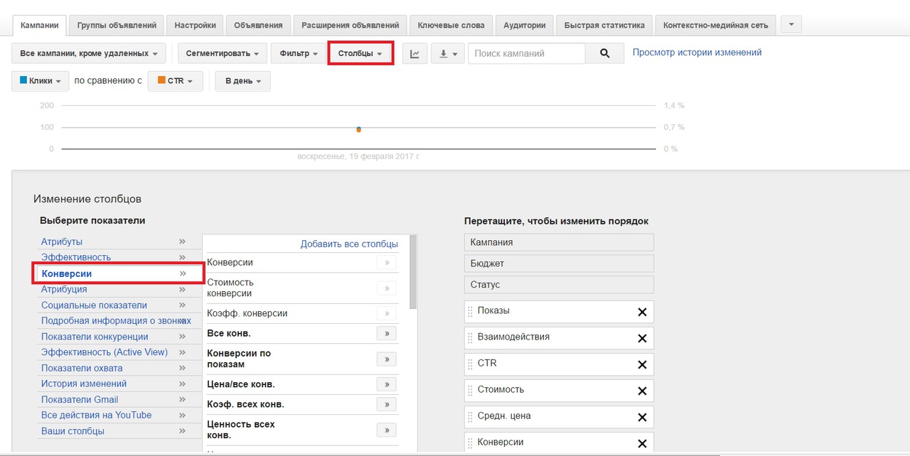Add the Конверсии по показам column arrow
Screen dimensions: 910x456
tap(387, 359)
